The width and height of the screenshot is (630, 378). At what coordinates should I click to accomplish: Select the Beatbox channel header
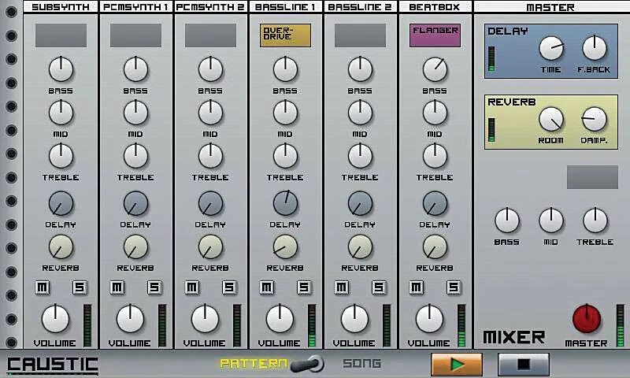(435, 7)
